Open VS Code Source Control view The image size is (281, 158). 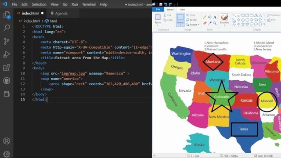(7, 41)
